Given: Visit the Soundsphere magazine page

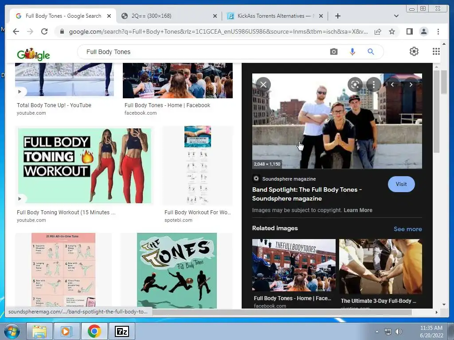Looking at the screenshot, I should click(401, 184).
